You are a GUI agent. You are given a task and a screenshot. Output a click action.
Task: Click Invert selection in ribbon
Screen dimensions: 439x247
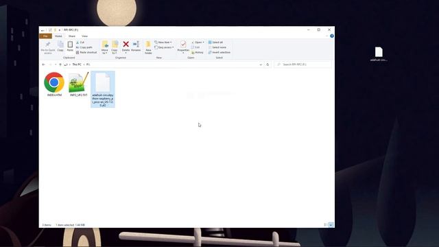coord(219,52)
